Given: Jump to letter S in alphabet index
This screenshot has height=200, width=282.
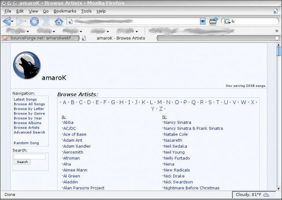Looking at the screenshot, I should [210, 102].
